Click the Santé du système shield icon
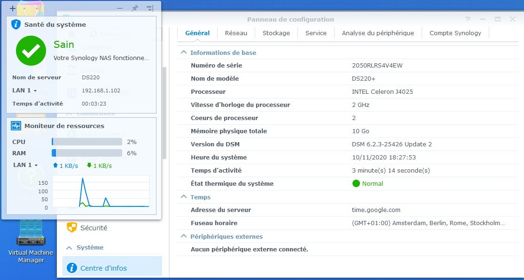This screenshot has width=524, height=280. (x=16, y=24)
